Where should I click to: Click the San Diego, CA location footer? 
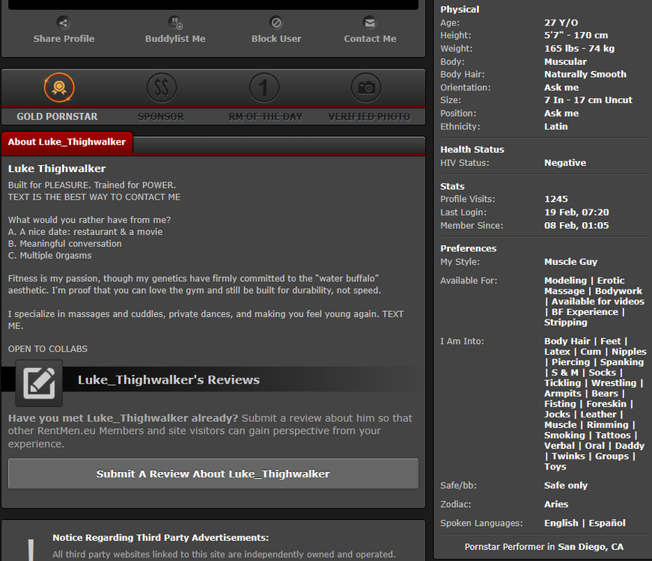(543, 547)
